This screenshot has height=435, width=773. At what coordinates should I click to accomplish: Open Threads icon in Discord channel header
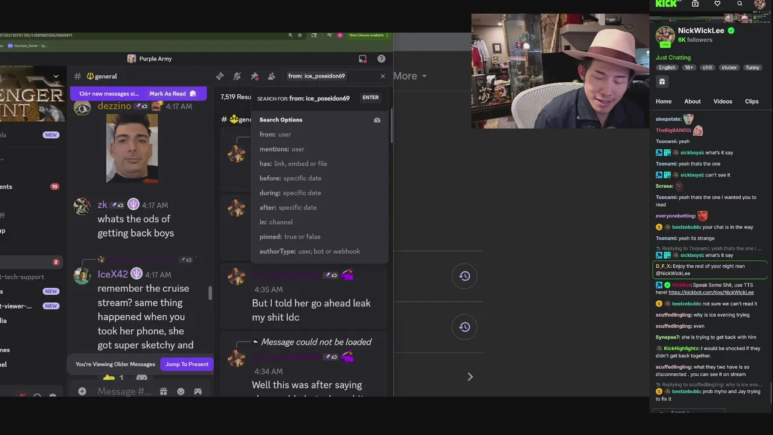click(x=220, y=76)
